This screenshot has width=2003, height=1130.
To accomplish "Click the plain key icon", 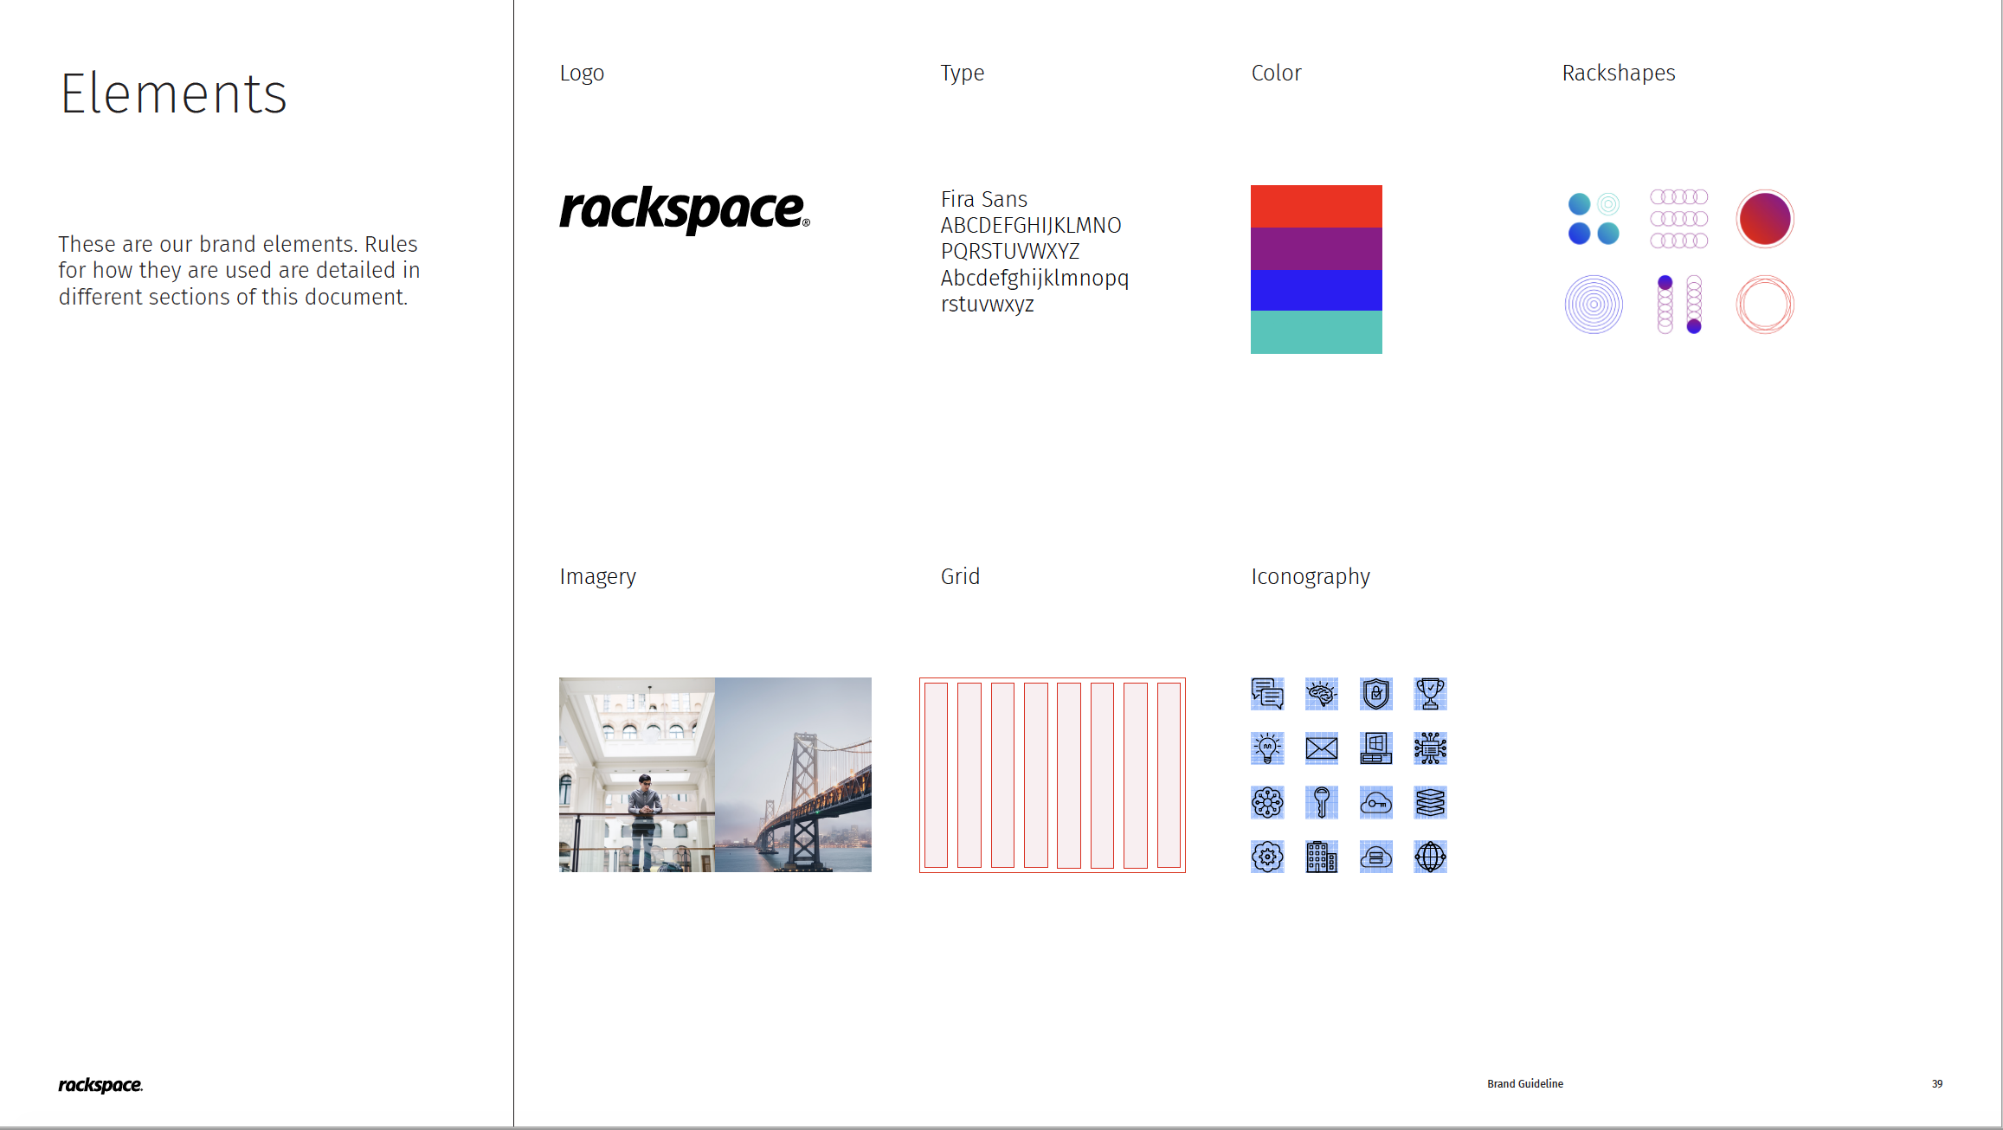I will [1322, 803].
